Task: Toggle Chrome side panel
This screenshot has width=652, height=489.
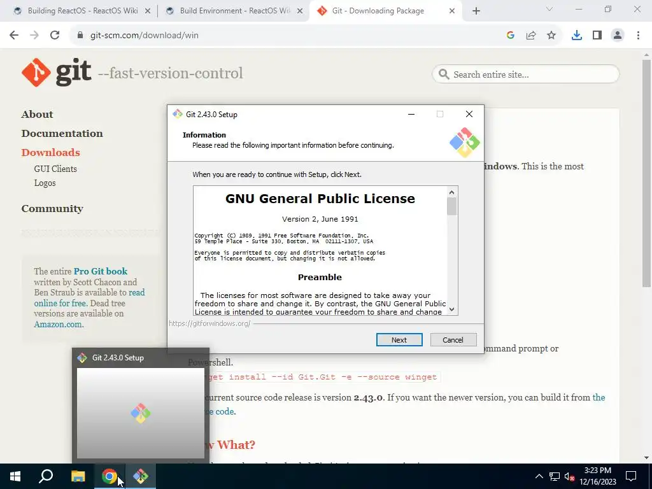Action: tap(597, 36)
